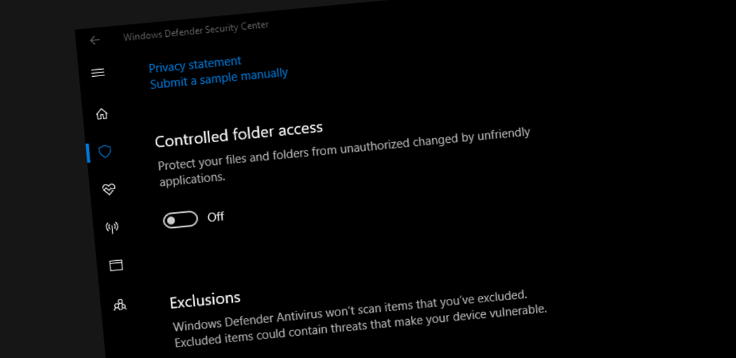Open the hamburger navigation menu
Screen dimensions: 736x358
[x=98, y=73]
